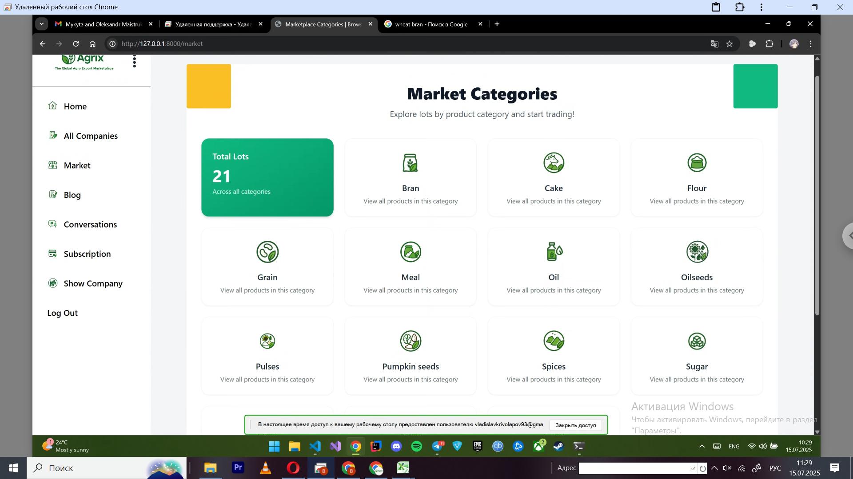Toggle the bookmark star in the address bar
The width and height of the screenshot is (853, 479).
coord(730,43)
